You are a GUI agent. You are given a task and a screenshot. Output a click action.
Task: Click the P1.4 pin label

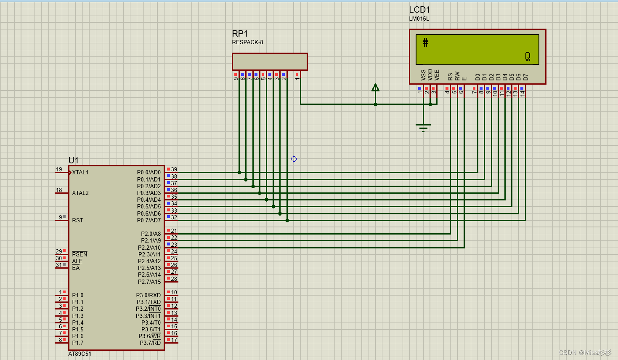tap(78, 323)
